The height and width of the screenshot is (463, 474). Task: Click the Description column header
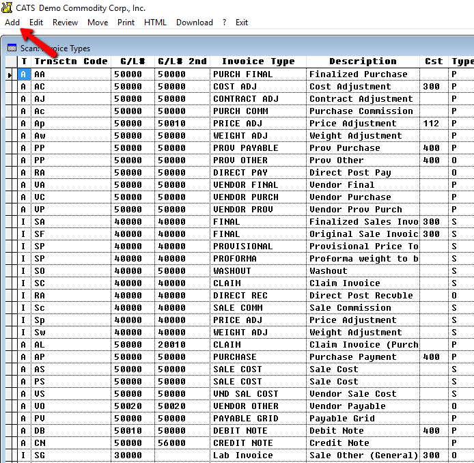[x=363, y=61]
